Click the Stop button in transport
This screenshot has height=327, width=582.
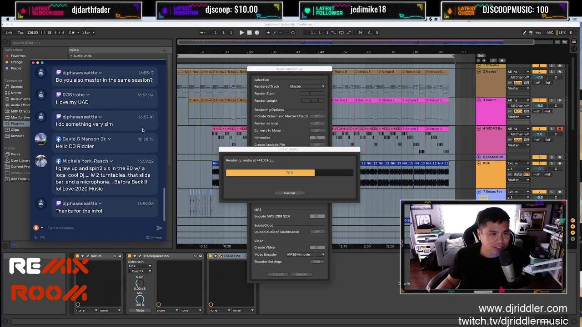(x=249, y=33)
